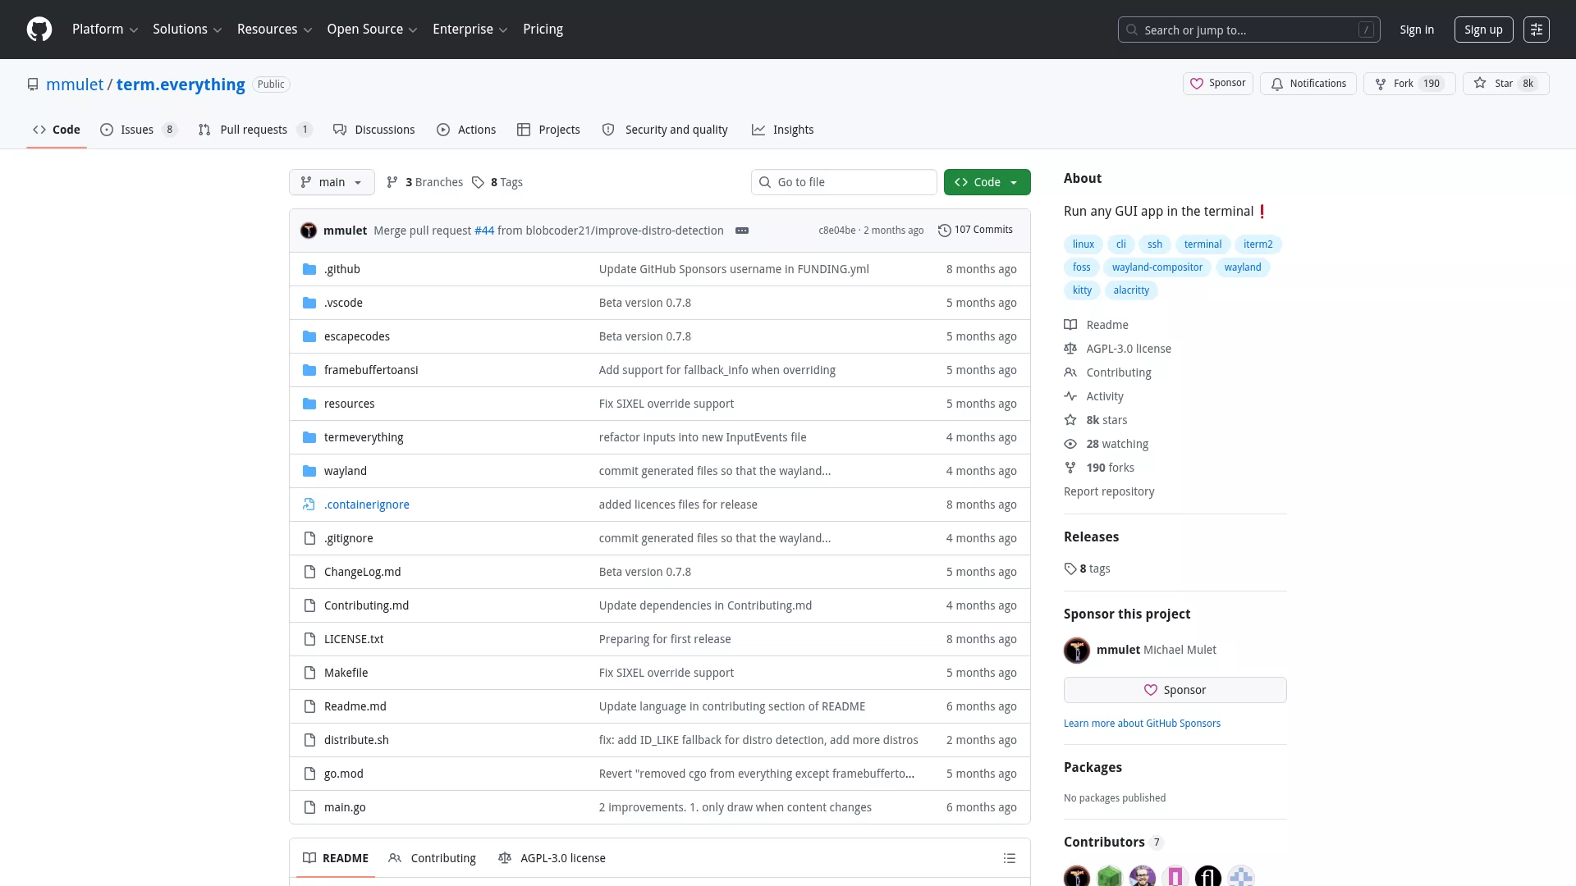Click the repository icon before mmulet
The height and width of the screenshot is (886, 1576).
(33, 84)
